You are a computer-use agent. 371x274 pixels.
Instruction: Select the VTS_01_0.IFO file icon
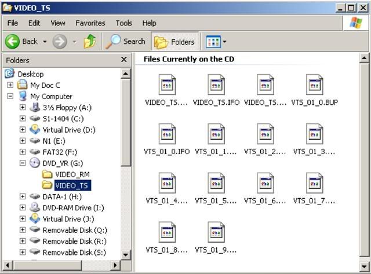tap(167, 134)
